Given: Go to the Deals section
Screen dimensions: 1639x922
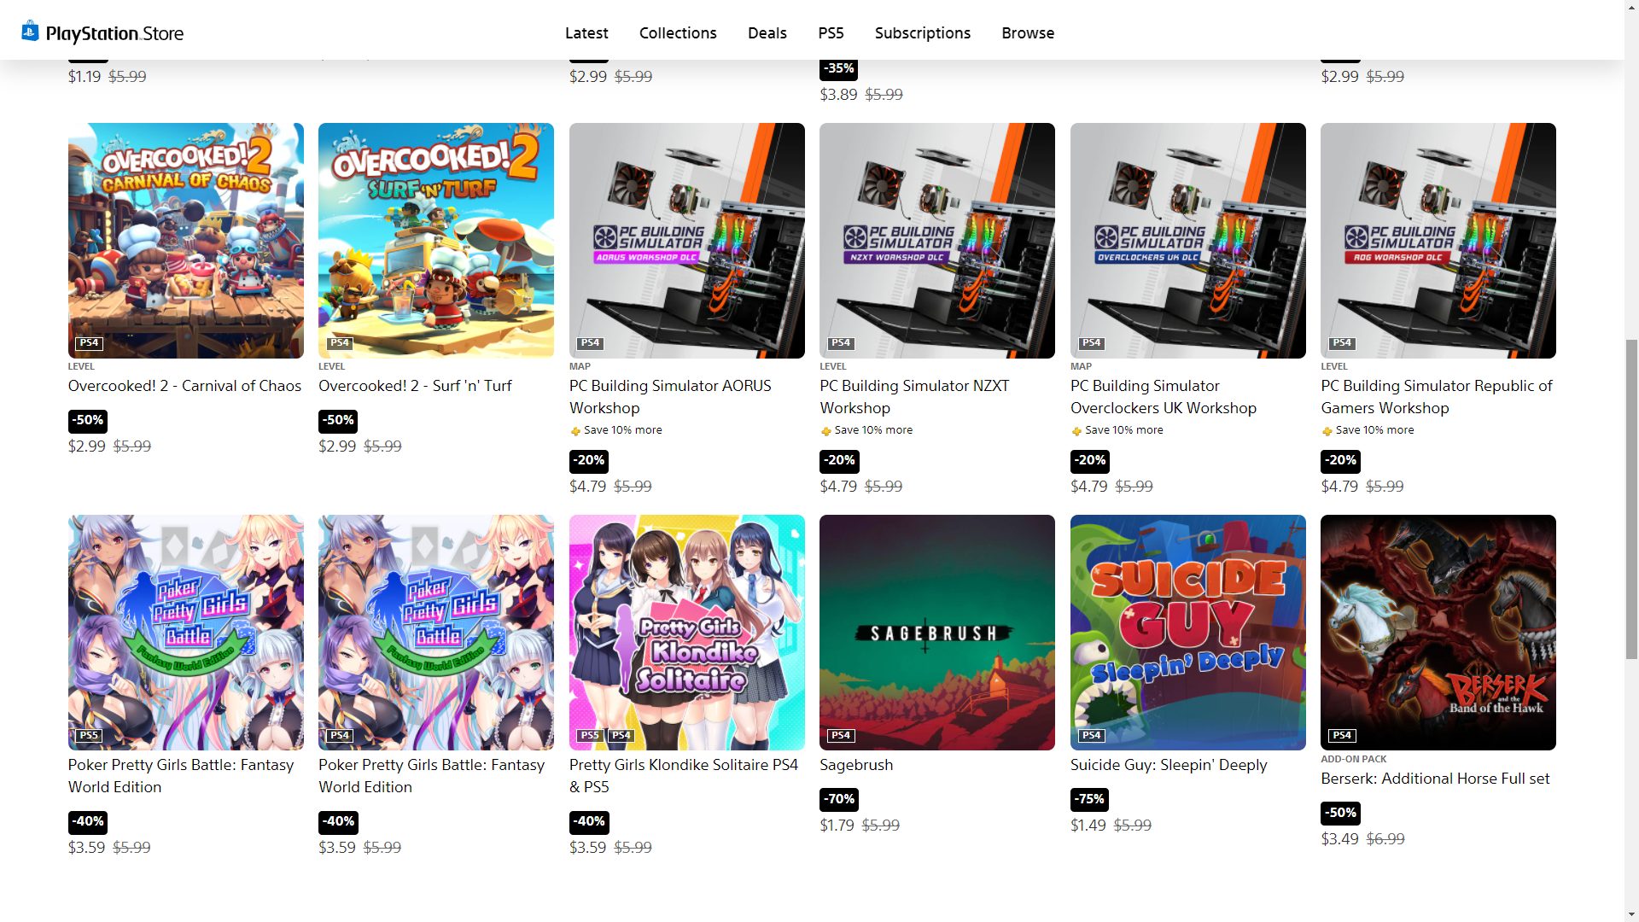Looking at the screenshot, I should point(767,33).
